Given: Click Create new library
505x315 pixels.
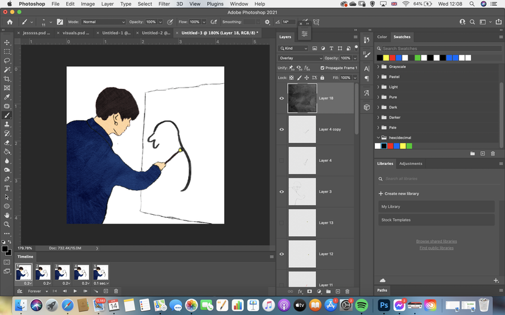Looking at the screenshot, I should click(399, 193).
